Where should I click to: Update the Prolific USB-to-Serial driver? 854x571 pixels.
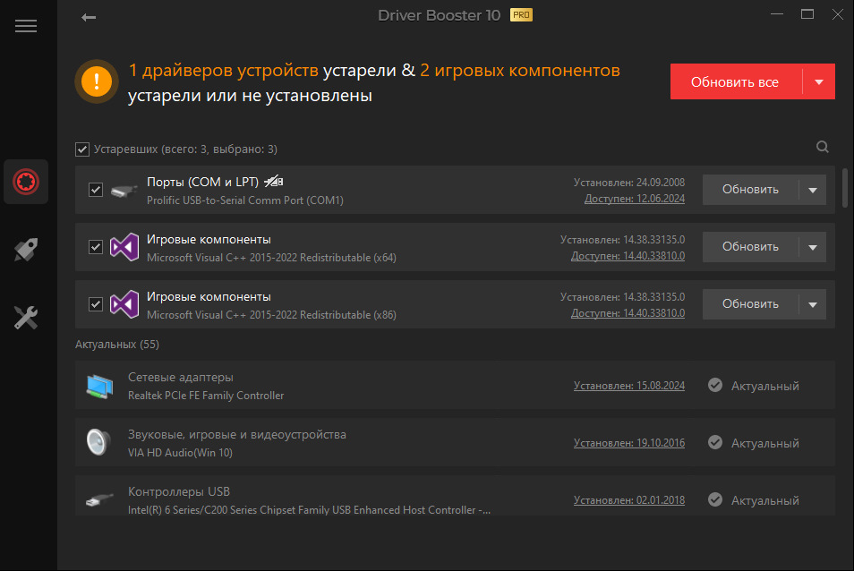(x=750, y=190)
